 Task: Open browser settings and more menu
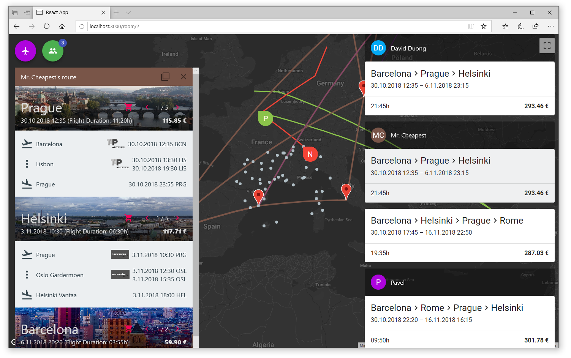coord(551,26)
